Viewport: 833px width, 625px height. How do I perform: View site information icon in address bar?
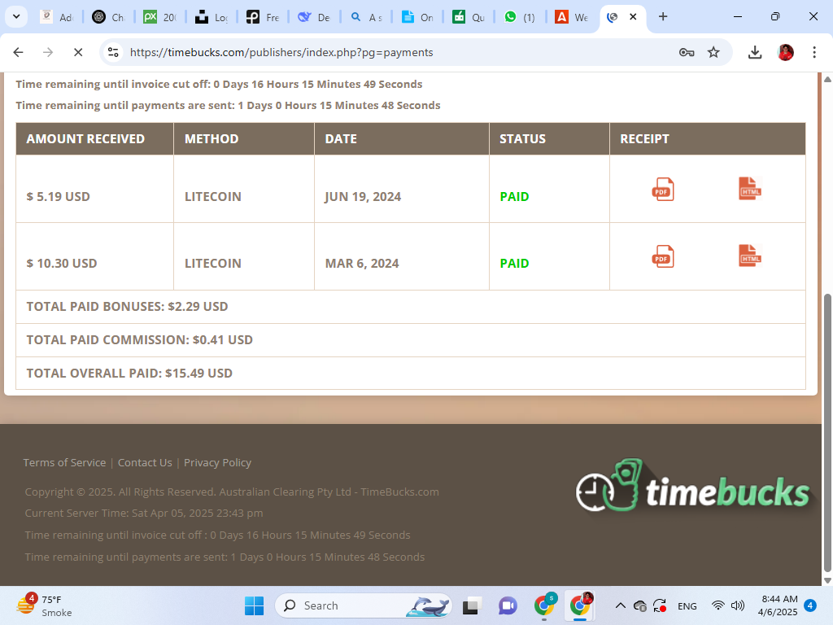pyautogui.click(x=114, y=52)
